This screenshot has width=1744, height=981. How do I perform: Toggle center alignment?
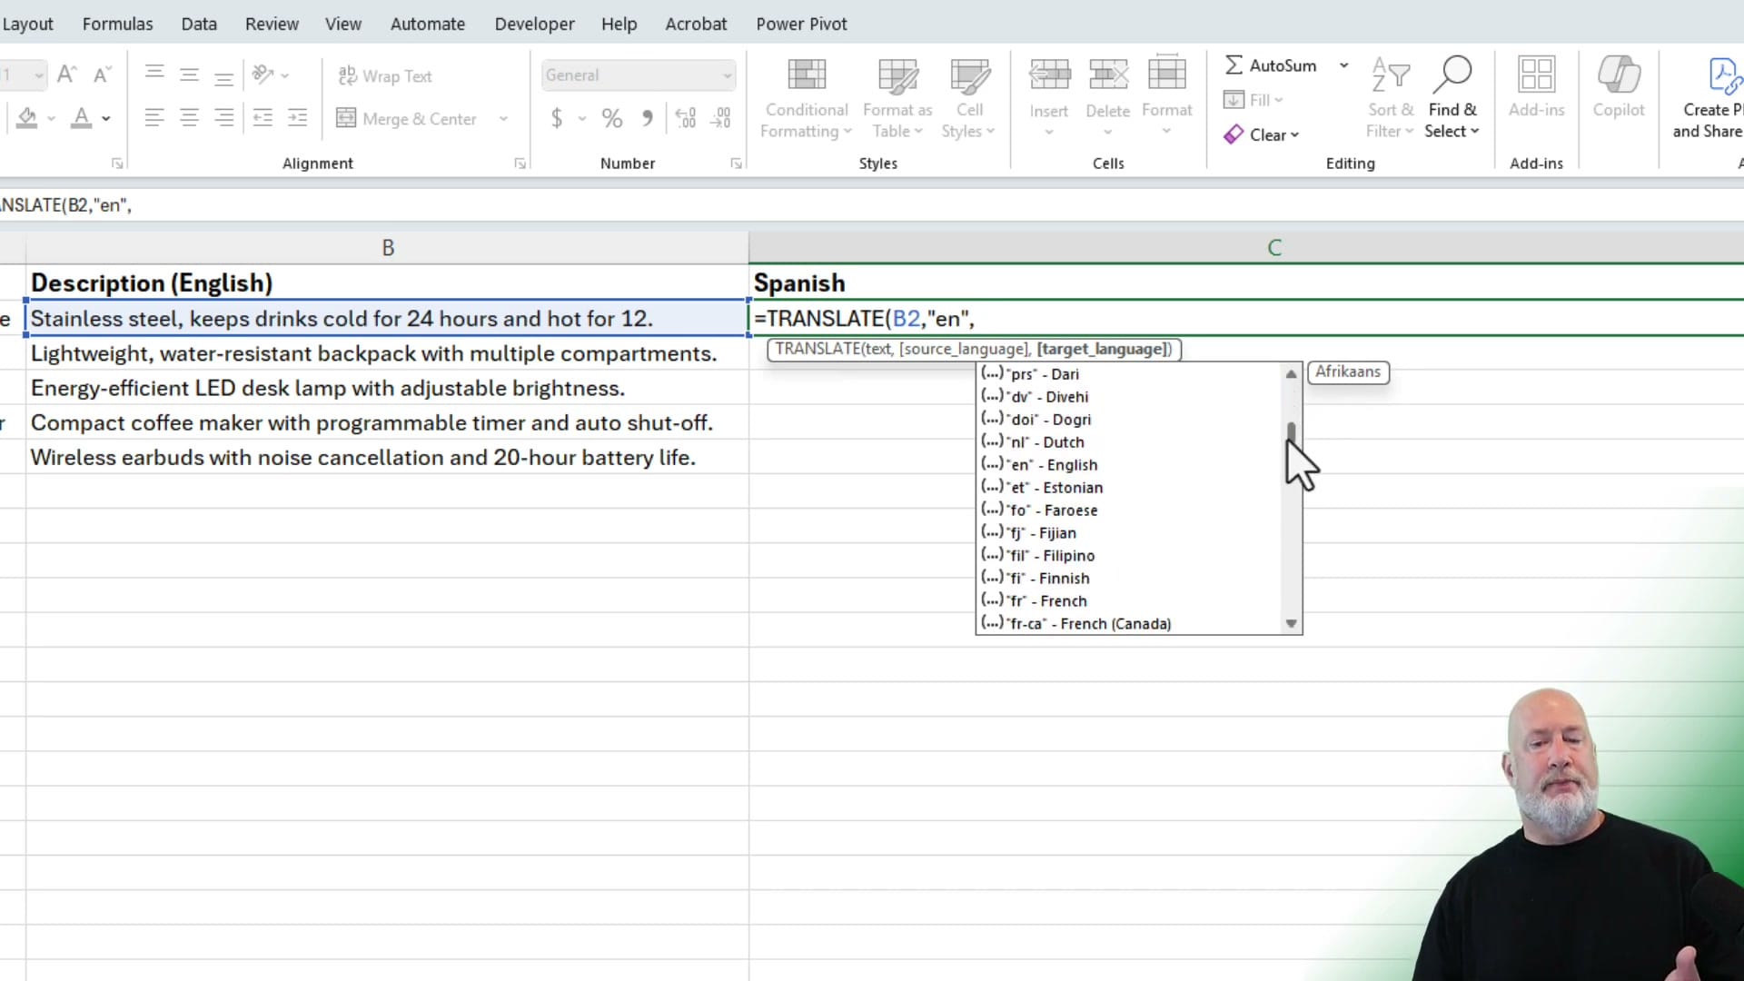click(189, 118)
